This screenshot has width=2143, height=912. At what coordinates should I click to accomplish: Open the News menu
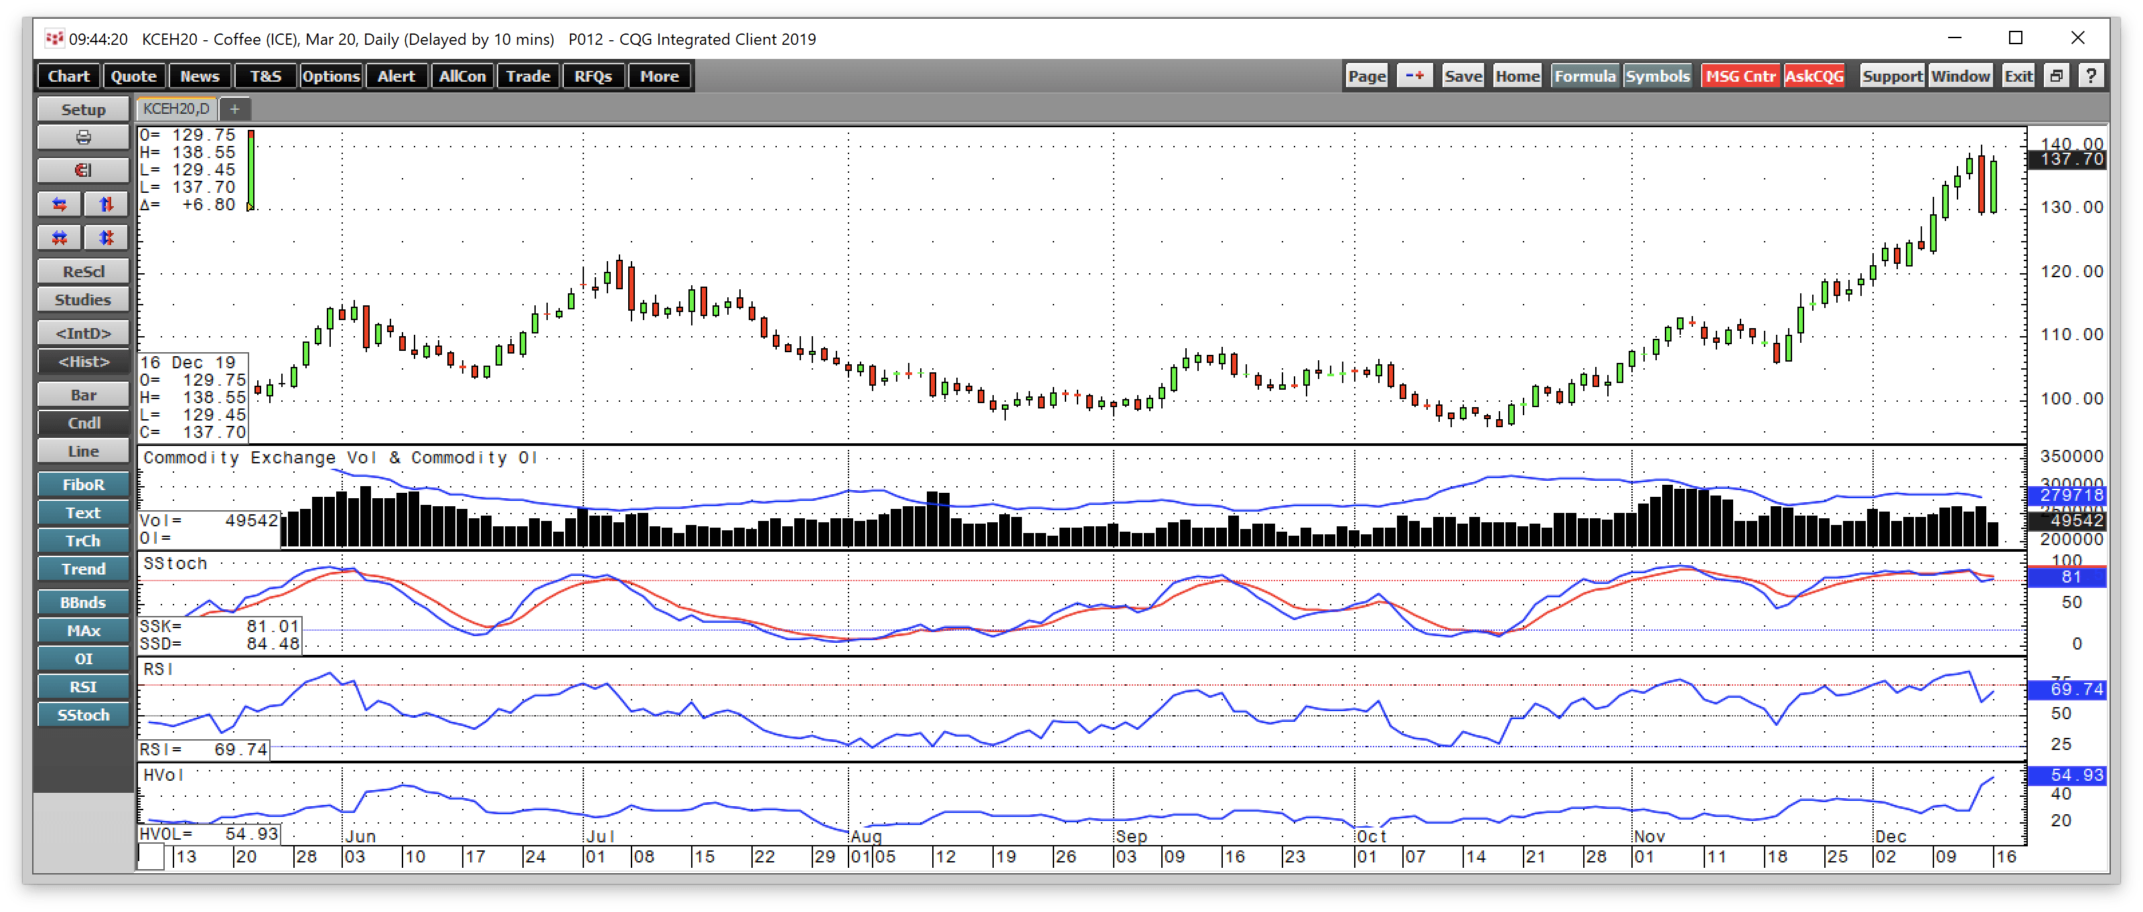click(x=200, y=76)
